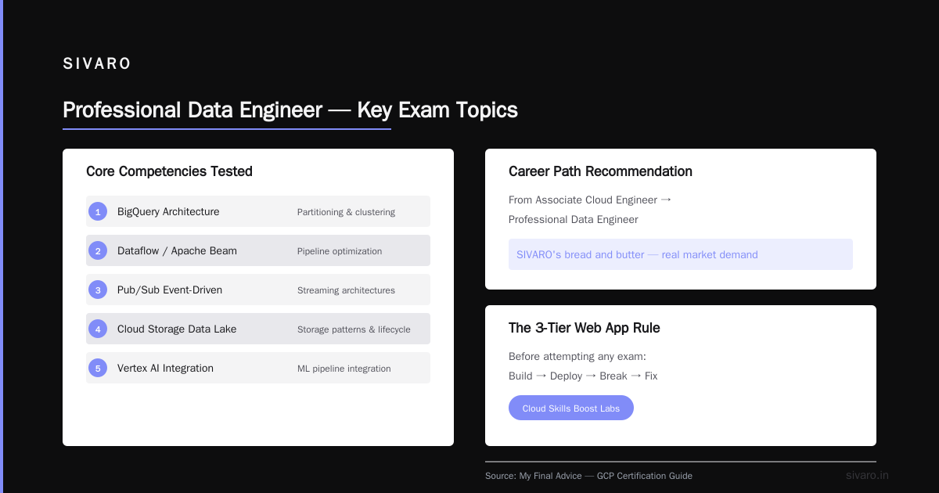Select the Pub/Sub Event-Driven item
The image size is (939, 493).
coord(258,290)
